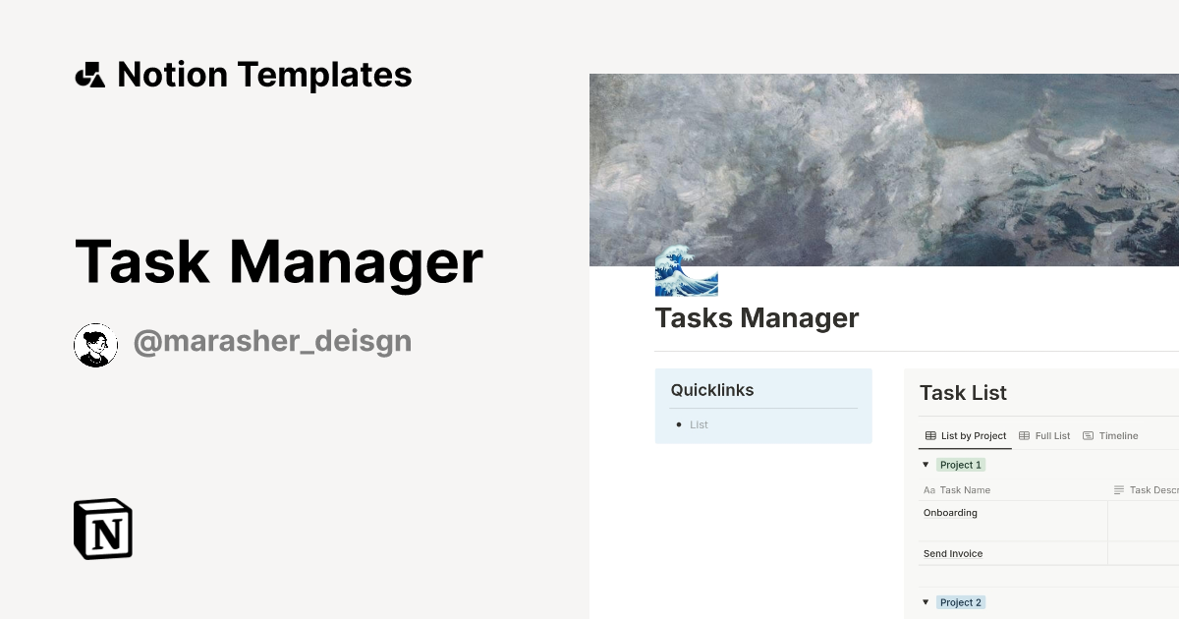Click the table icon beside List by Project
The width and height of the screenshot is (1179, 619).
coord(929,435)
